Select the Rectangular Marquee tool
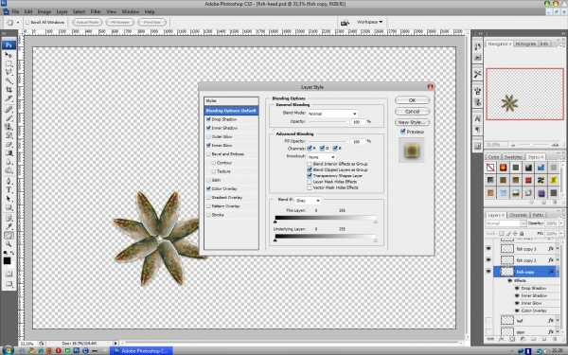 (x=9, y=63)
